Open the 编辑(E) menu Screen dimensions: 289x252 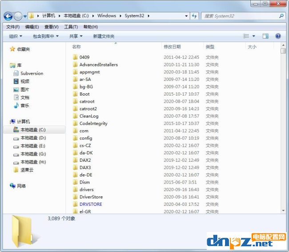32,27
